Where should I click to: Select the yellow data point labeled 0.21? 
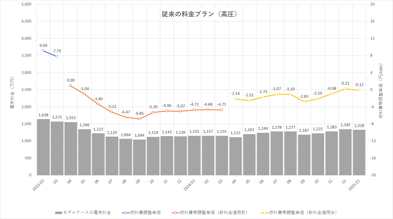pyautogui.click(x=345, y=89)
